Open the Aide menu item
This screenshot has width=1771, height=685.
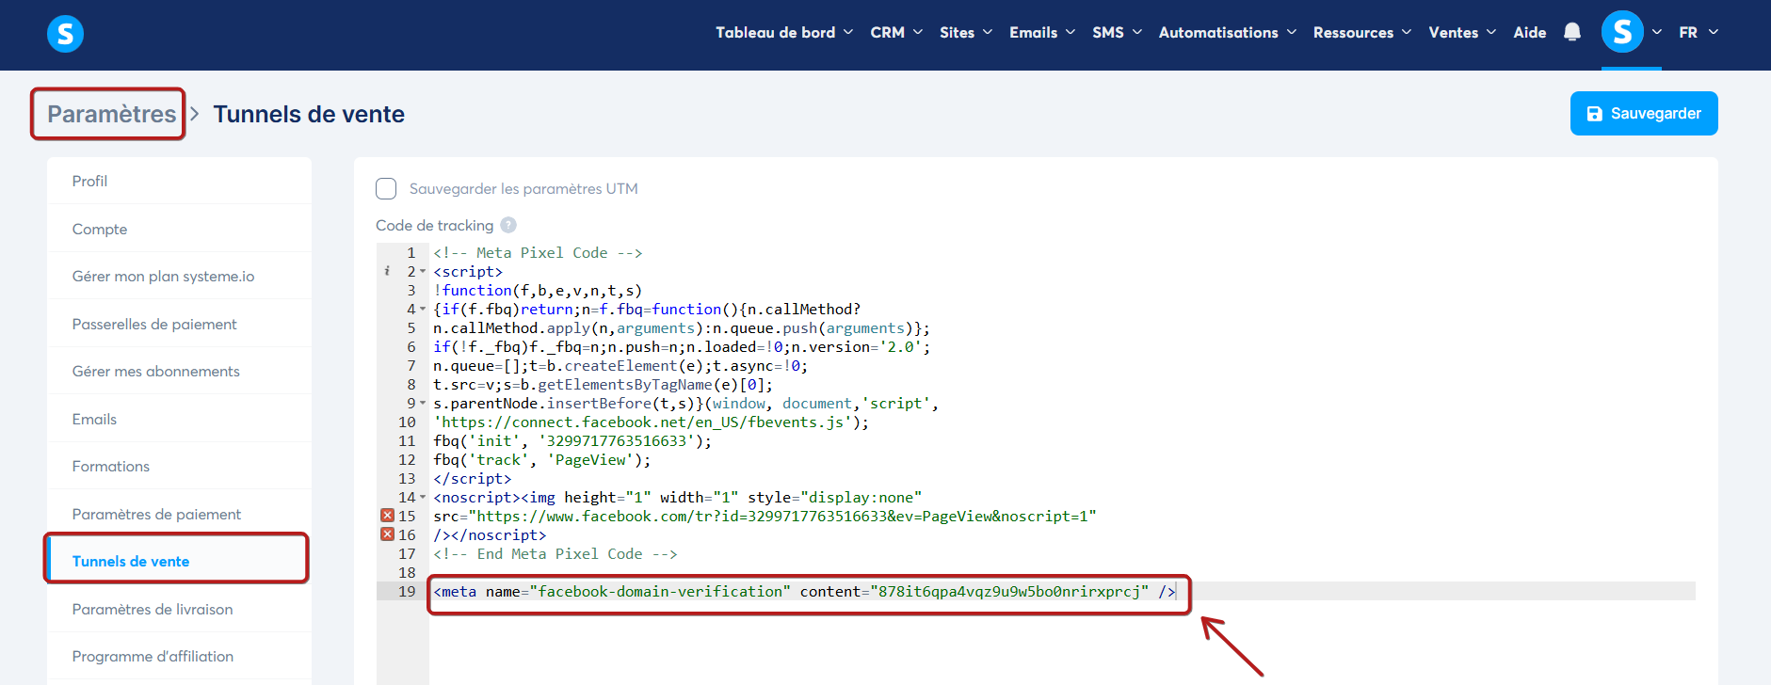[x=1529, y=32]
